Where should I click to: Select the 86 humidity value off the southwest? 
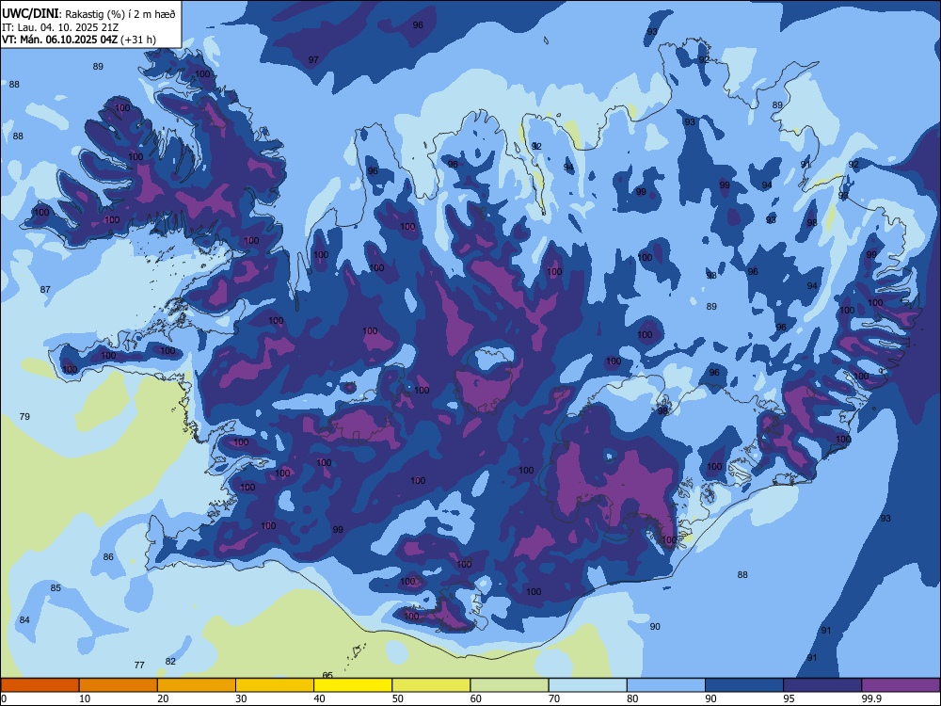pyautogui.click(x=108, y=557)
